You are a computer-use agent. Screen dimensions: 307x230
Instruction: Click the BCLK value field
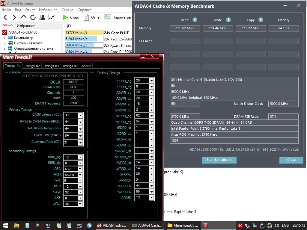tap(73, 82)
